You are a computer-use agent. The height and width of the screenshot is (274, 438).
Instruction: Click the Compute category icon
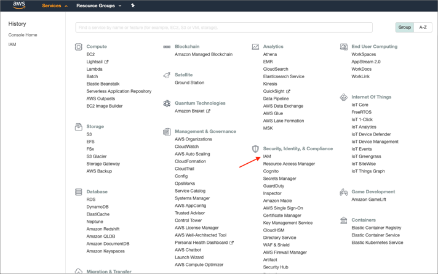tap(79, 47)
